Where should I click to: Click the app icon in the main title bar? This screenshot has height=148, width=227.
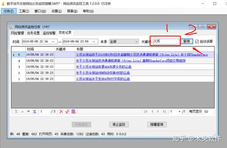3,4
